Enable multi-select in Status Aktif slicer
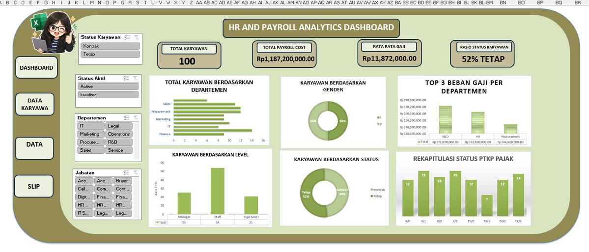Image resolution: width=589 pixels, height=252 pixels. pyautogui.click(x=126, y=79)
